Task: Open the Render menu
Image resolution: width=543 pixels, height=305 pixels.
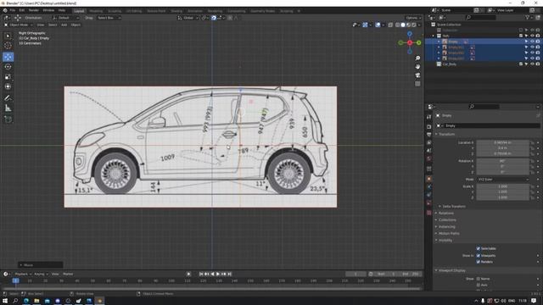Action: pos(34,11)
